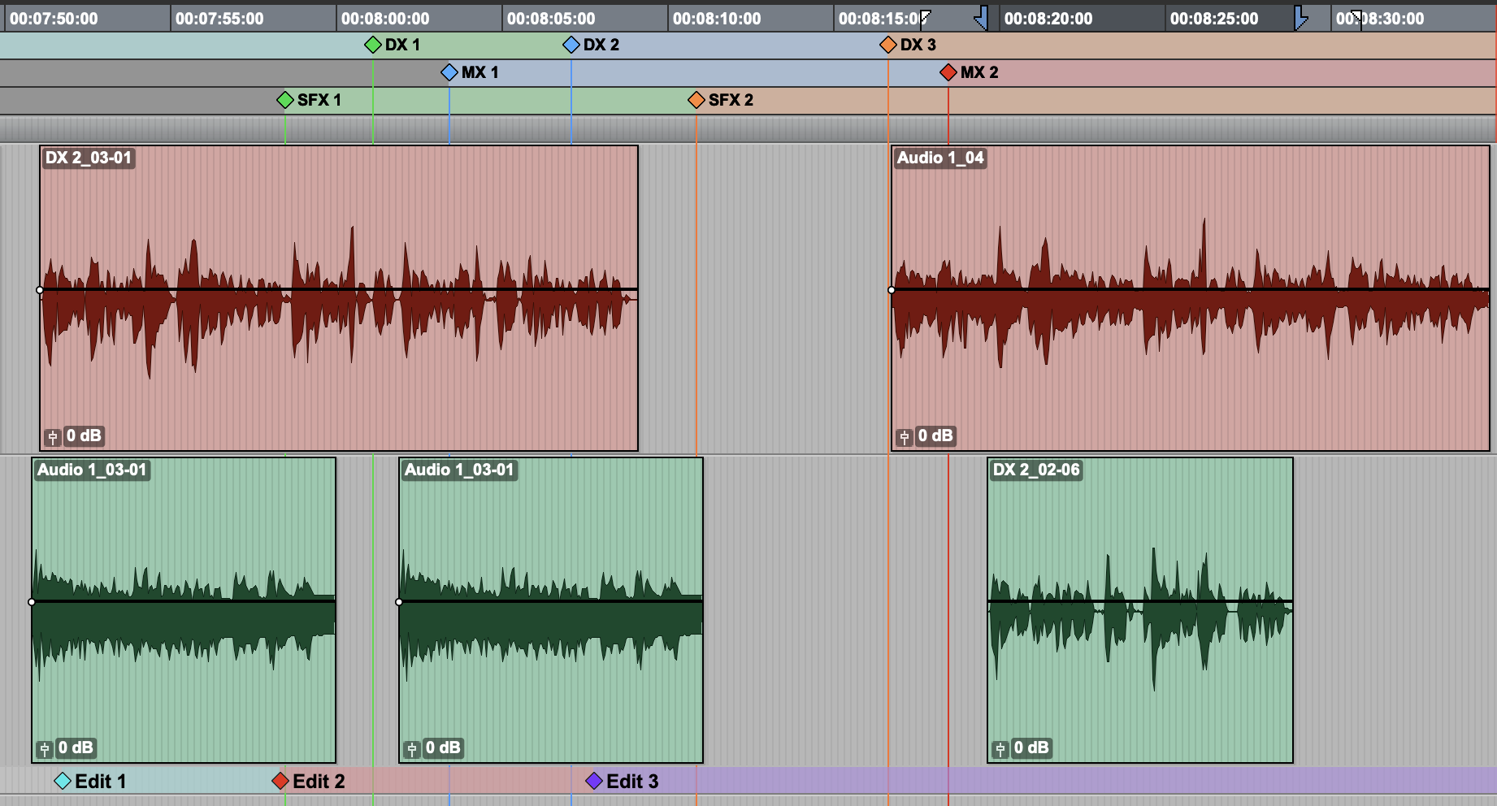Click the blue selection start marker in ruler

(982, 18)
